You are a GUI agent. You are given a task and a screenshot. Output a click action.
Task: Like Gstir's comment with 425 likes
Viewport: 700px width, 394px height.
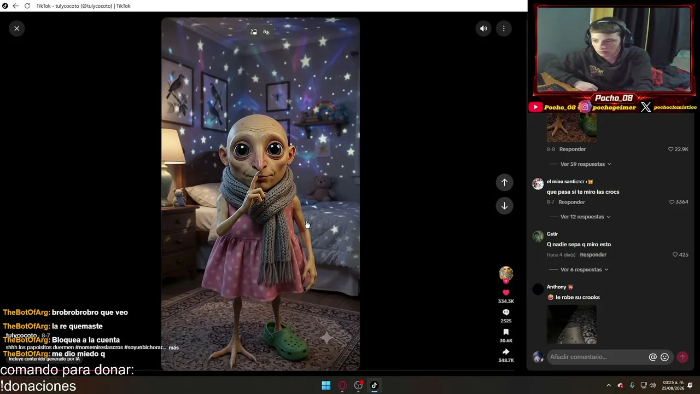[x=675, y=254]
